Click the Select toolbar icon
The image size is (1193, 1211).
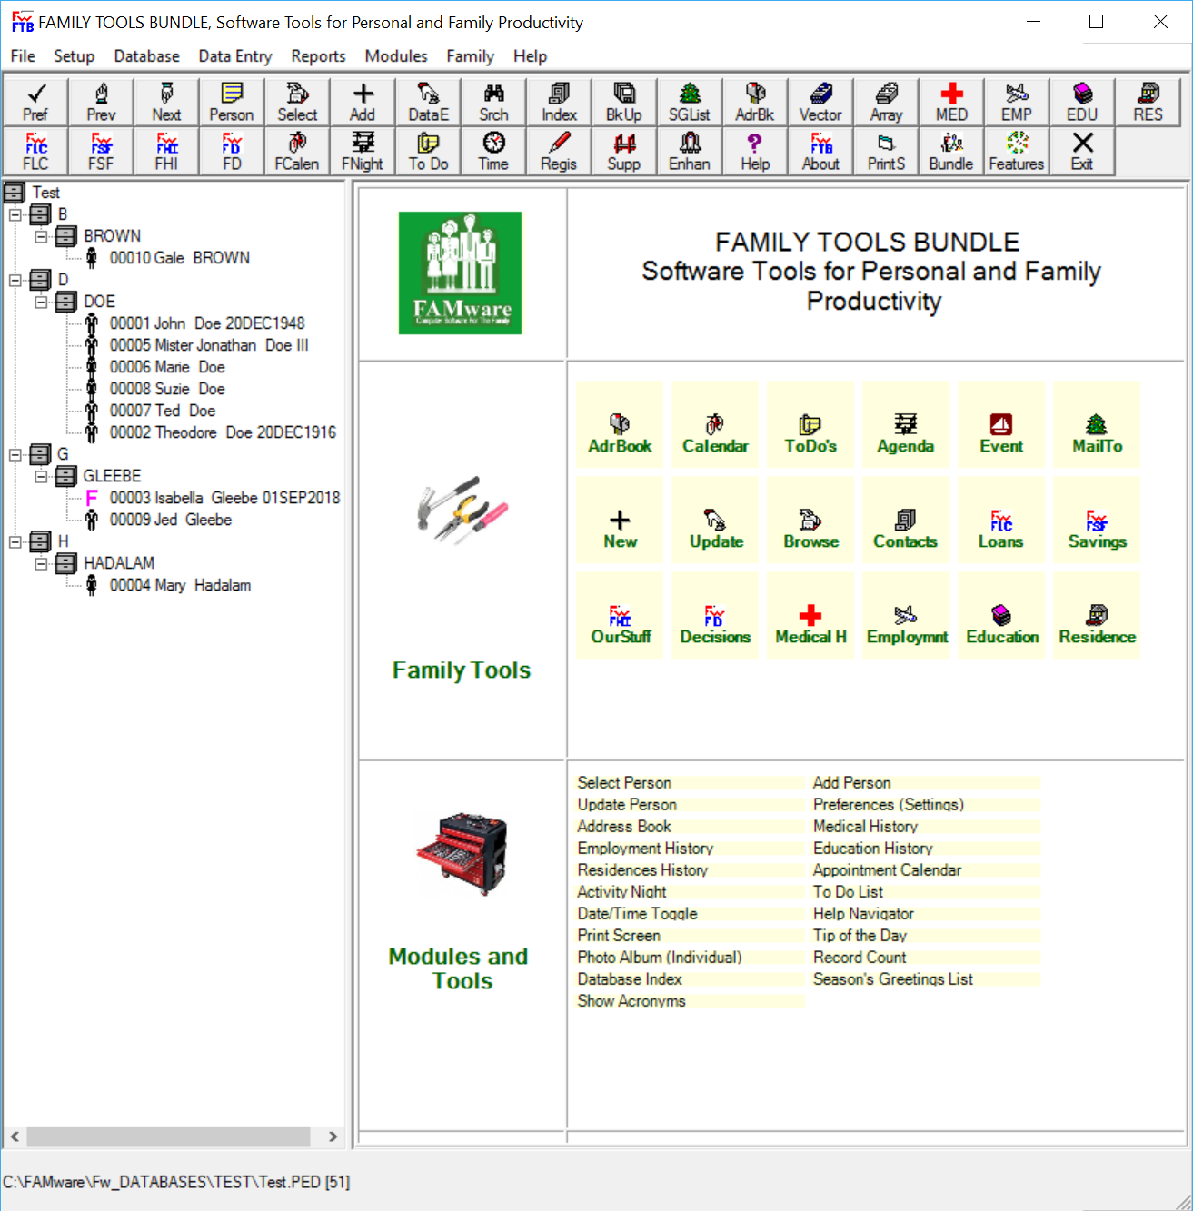pos(297,102)
